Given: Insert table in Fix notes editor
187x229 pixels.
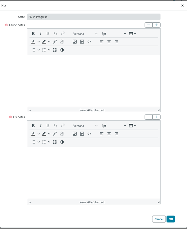Looking at the screenshot, I should pos(131,126).
